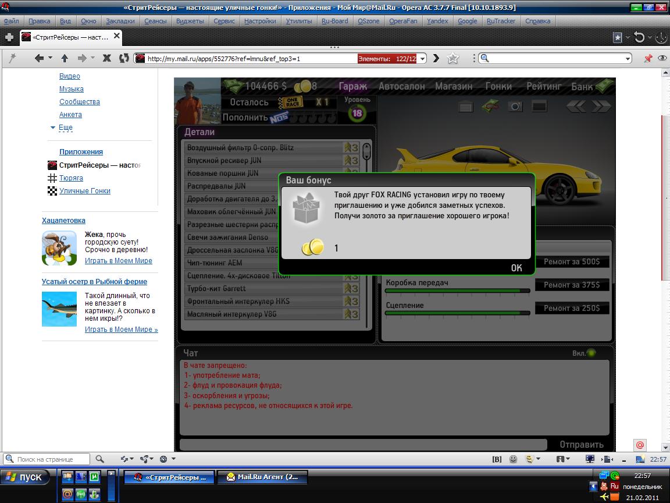Click the smiley face icon in status bar
The image size is (670, 503).
(x=513, y=459)
